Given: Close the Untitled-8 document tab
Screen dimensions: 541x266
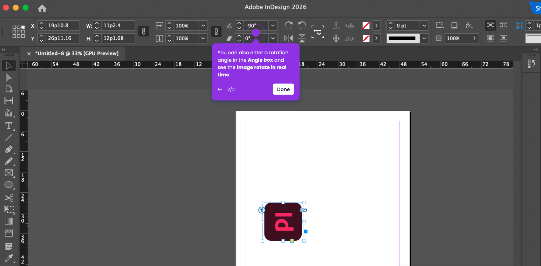Looking at the screenshot, I should (x=29, y=54).
